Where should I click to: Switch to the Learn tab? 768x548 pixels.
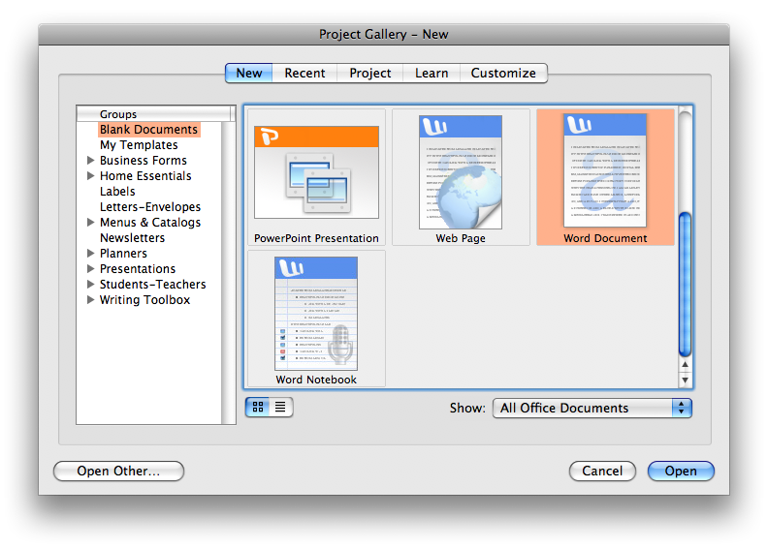pyautogui.click(x=432, y=73)
